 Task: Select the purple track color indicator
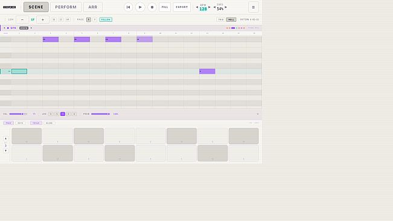[233, 28]
